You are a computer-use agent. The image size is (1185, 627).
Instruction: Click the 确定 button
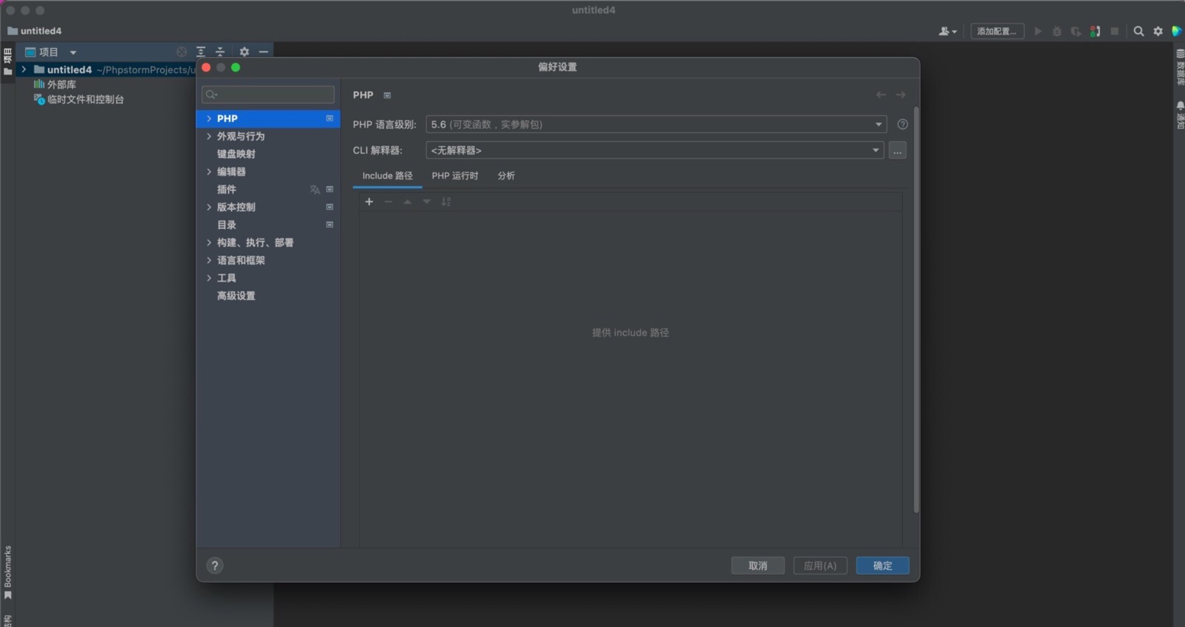pos(882,565)
